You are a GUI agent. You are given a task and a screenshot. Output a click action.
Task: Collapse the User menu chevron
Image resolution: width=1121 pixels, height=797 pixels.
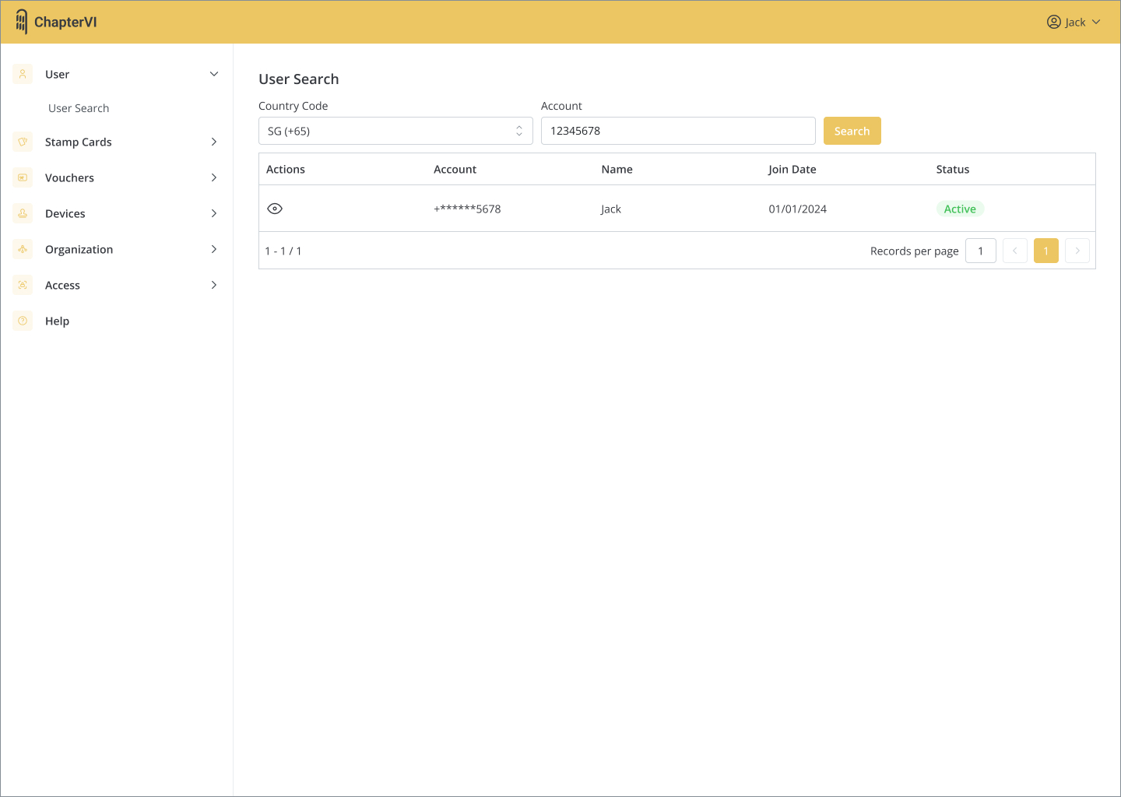pyautogui.click(x=214, y=74)
